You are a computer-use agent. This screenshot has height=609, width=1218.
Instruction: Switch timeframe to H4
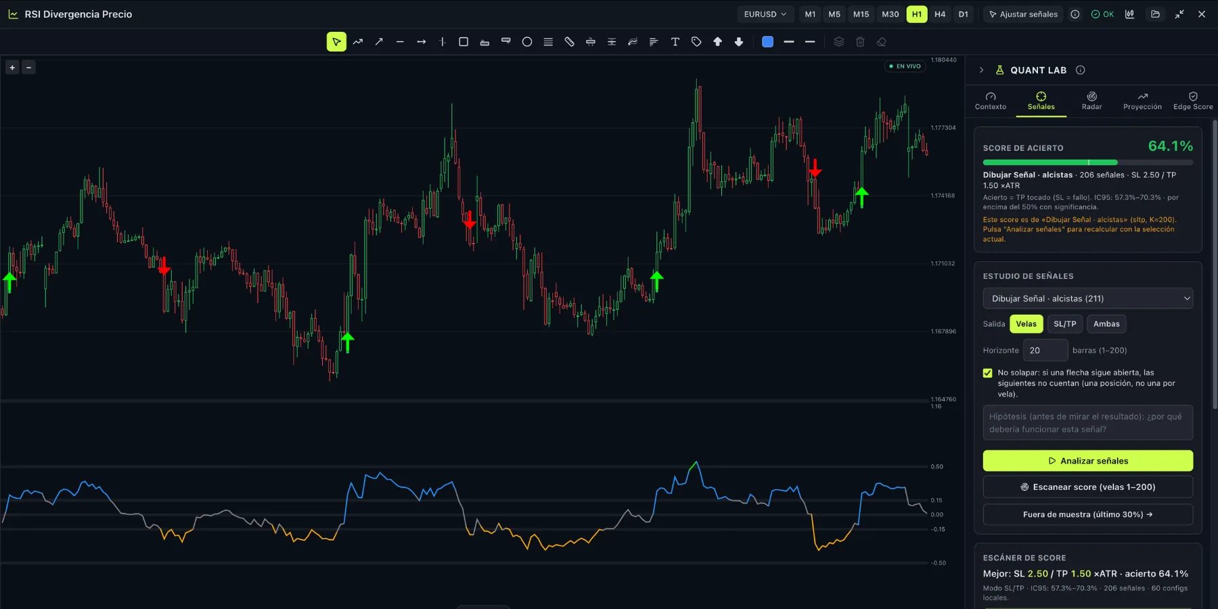point(940,14)
